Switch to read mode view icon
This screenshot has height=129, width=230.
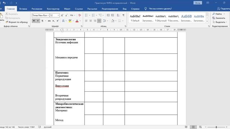tap(186, 127)
